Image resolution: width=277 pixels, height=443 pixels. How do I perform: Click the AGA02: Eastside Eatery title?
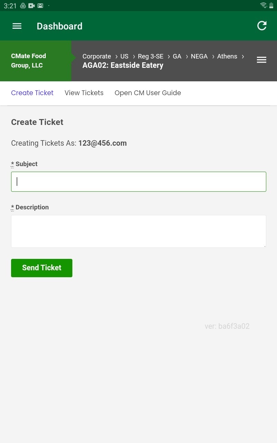pyautogui.click(x=123, y=65)
